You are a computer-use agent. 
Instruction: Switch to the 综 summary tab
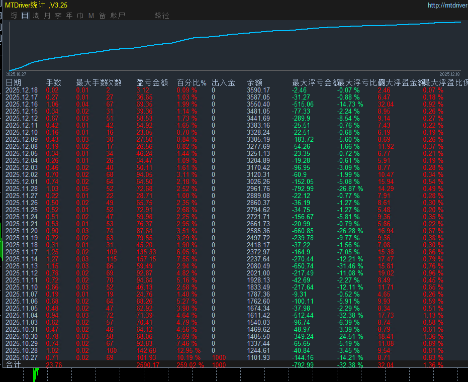[14, 16]
